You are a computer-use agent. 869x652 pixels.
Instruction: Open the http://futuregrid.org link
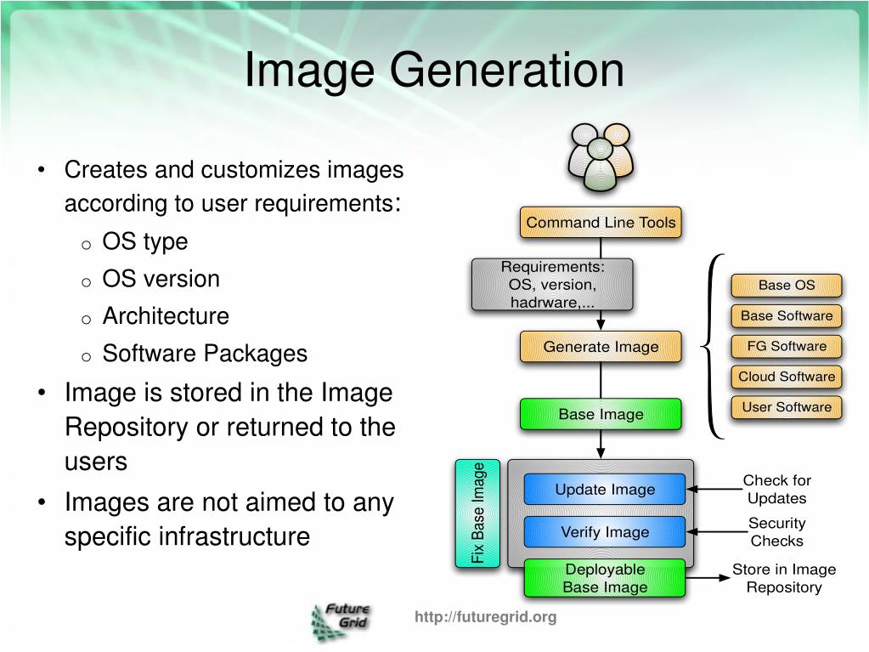[x=486, y=617]
